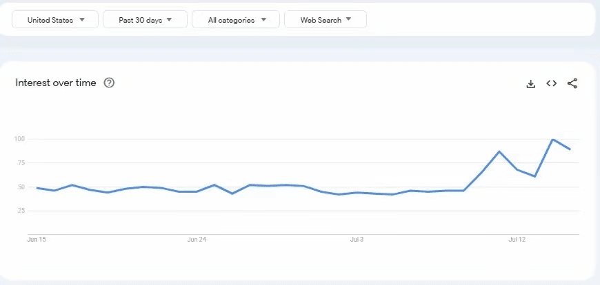
Task: Click the Jul 12 date label
Action: point(517,240)
